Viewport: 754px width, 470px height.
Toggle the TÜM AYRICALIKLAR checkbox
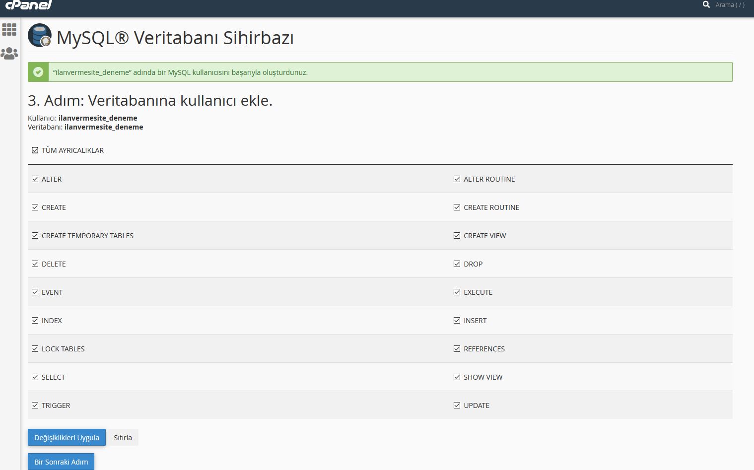point(35,150)
